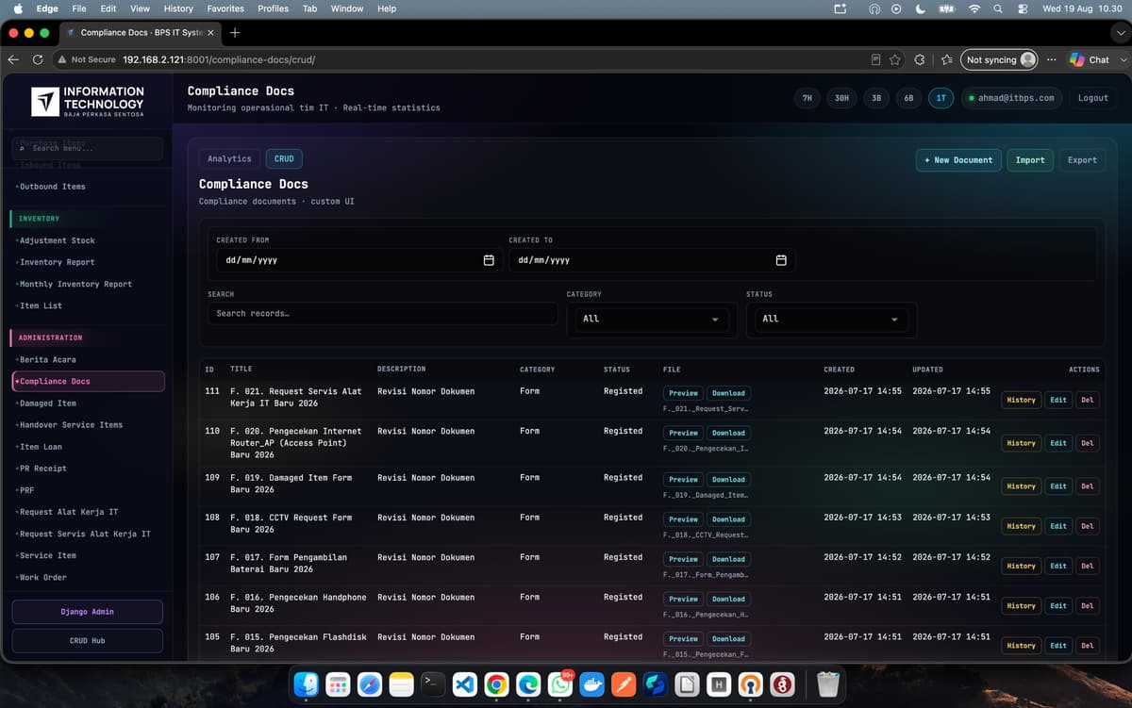
Task: Select the CRUD tab
Action: 284,159
